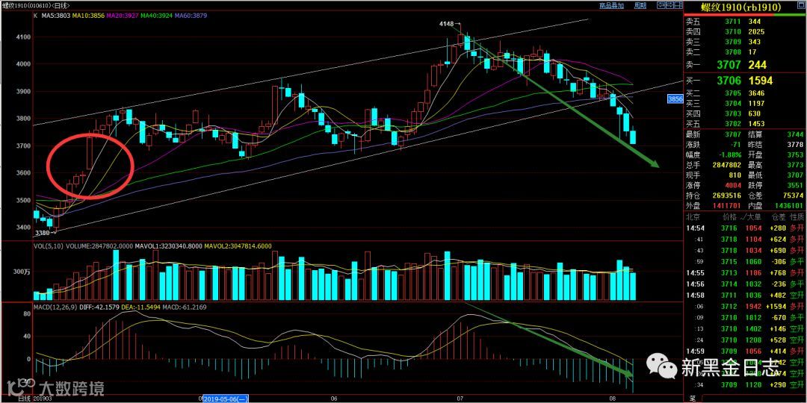807x403 pixels.
Task: Click the 卖四 volume 2025
Action: coord(757,32)
